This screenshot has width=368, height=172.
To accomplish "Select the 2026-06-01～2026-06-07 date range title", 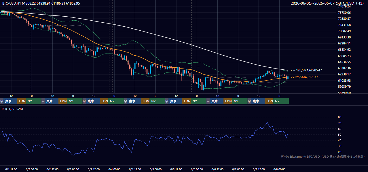I will pyautogui.click(x=327, y=3).
